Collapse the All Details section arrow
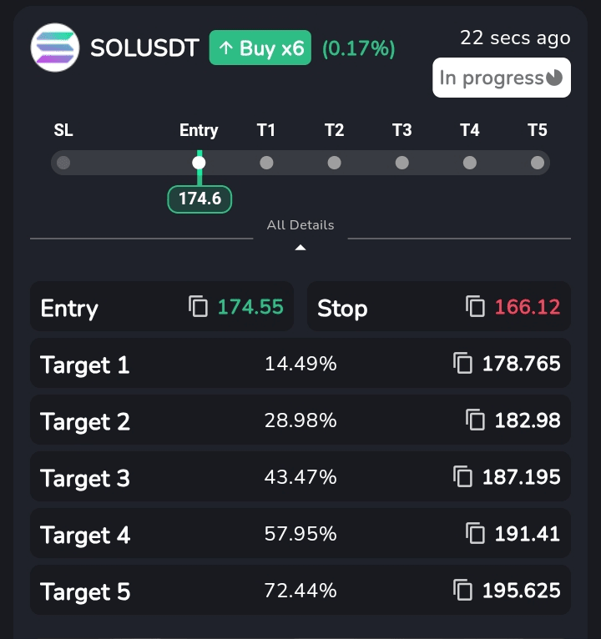The image size is (601, 639). 300,247
